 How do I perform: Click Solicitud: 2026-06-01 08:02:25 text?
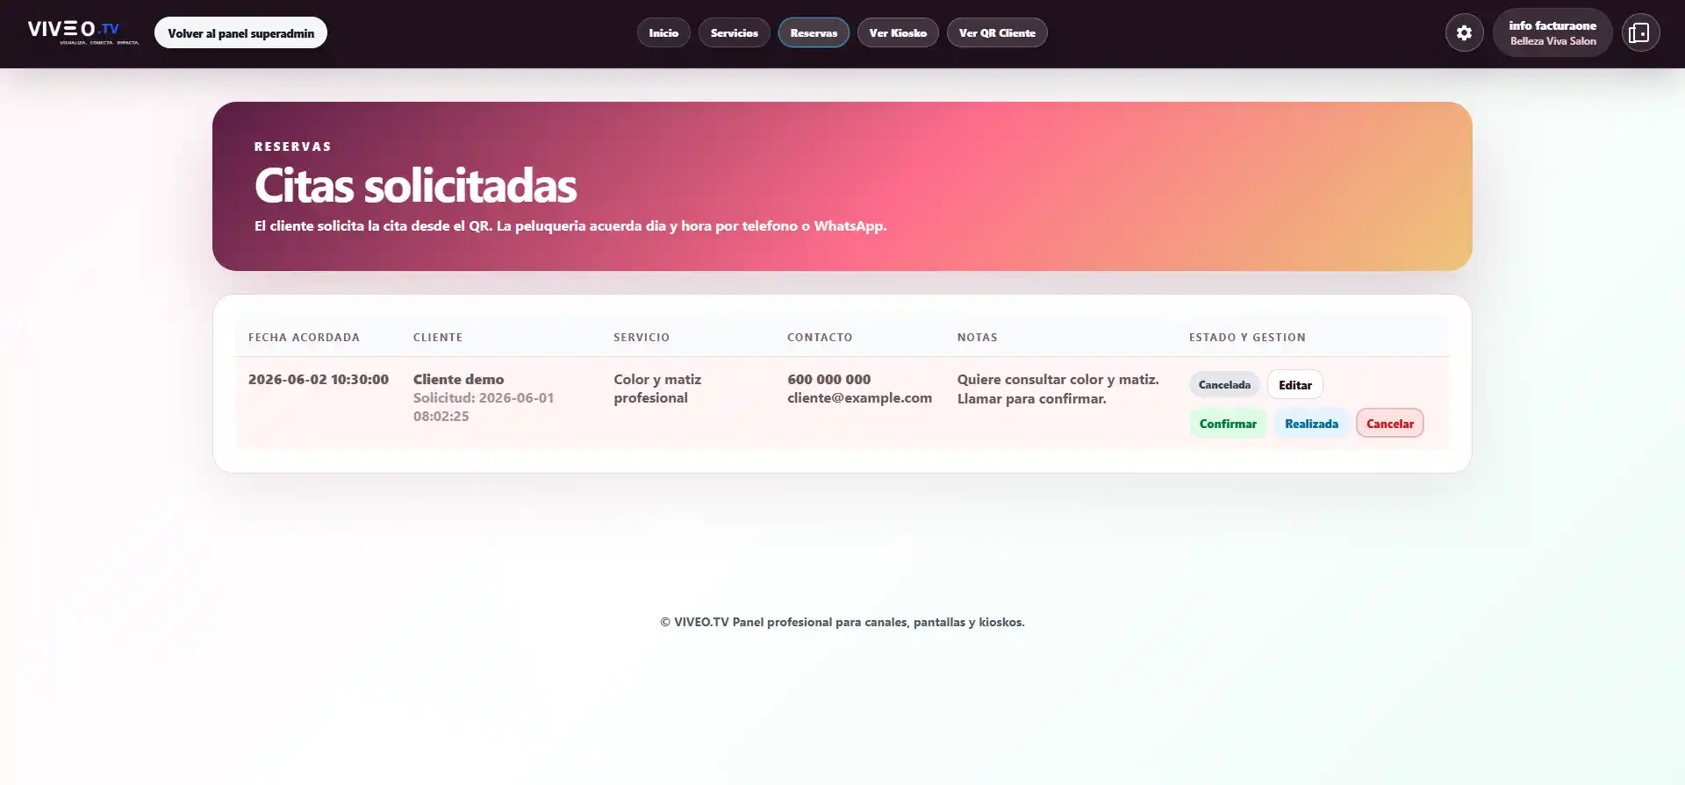(484, 407)
